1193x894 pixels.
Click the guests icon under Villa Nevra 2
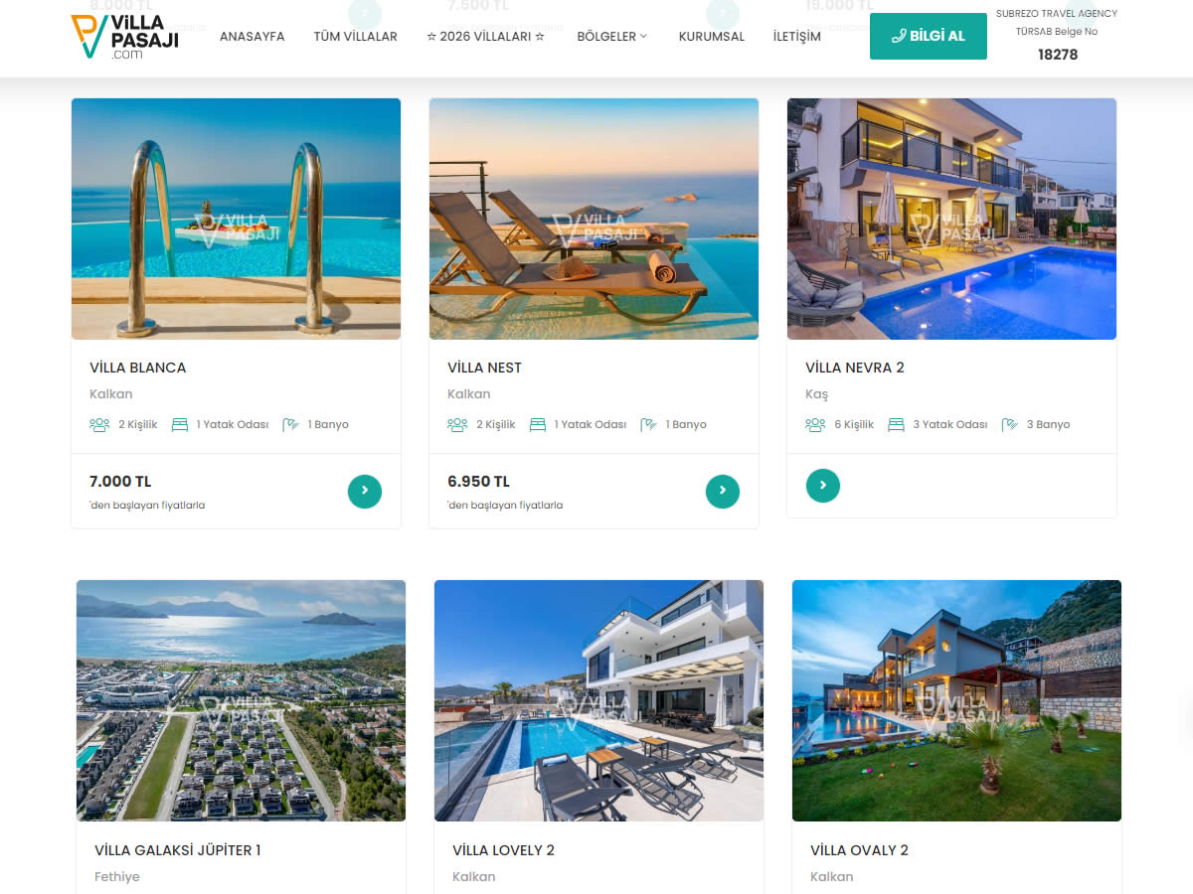click(815, 424)
